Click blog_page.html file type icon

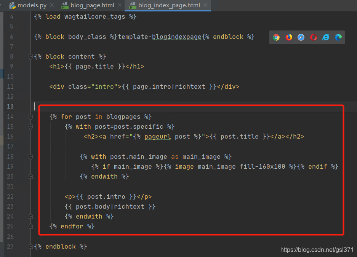pyautogui.click(x=65, y=5)
